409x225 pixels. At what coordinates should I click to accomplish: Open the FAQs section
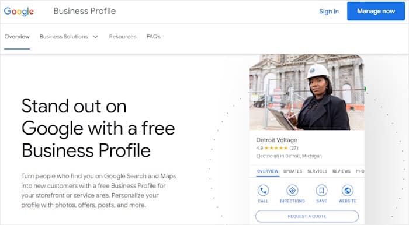click(153, 37)
